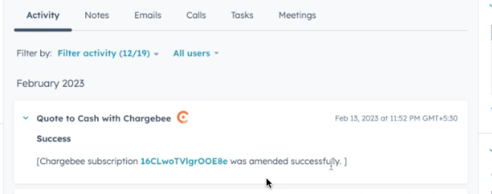Collapse the Quote to Cash with Chargebee card
This screenshot has width=492, height=194.
pos(26,118)
